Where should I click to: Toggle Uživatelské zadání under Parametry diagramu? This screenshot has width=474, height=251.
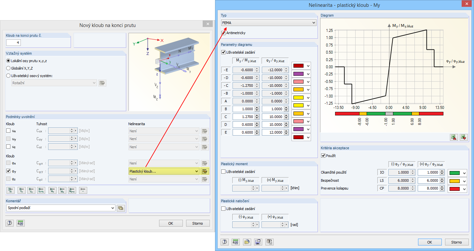[223, 52]
